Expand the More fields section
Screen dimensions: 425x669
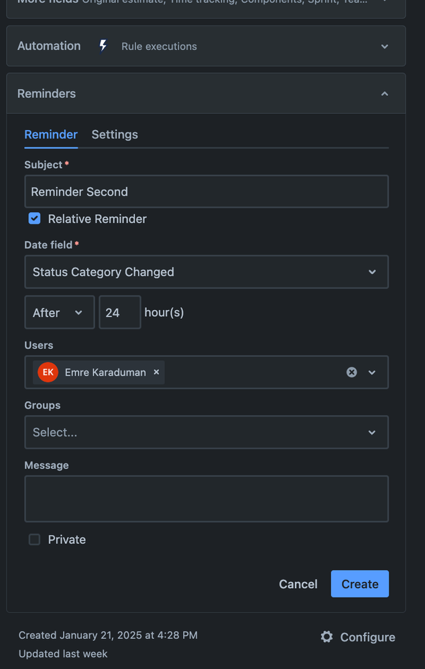point(384,2)
